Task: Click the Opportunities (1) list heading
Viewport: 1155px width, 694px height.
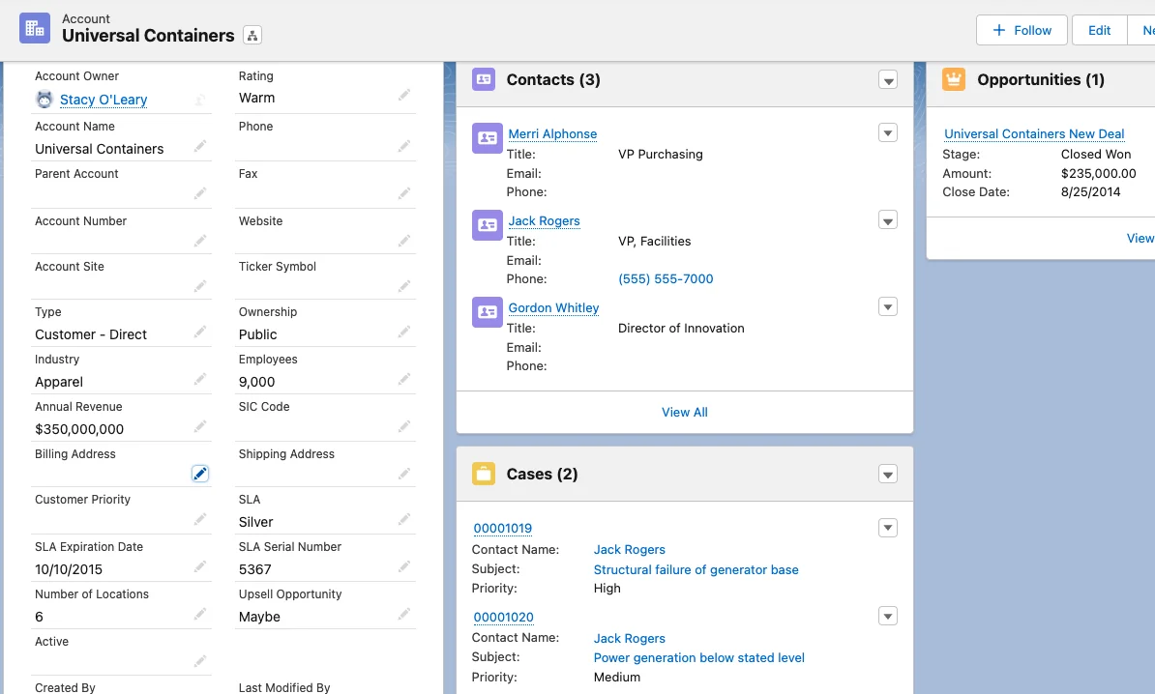Action: (1040, 79)
